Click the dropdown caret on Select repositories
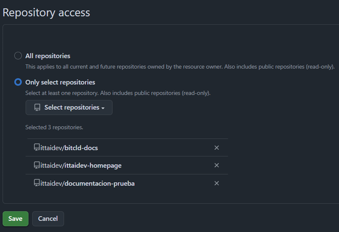 click(x=103, y=107)
